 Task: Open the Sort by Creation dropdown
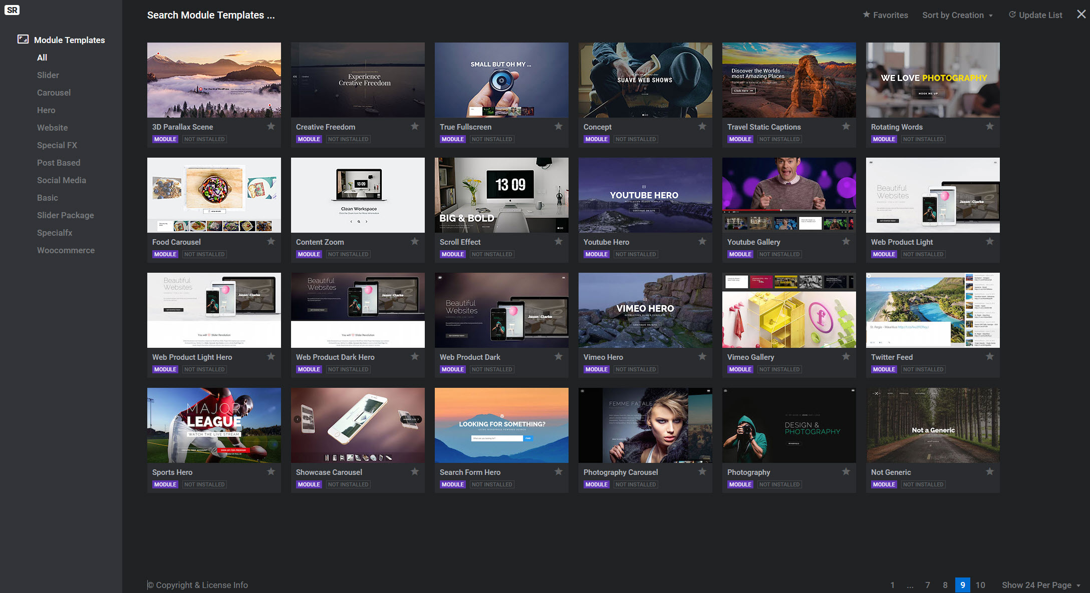point(957,15)
